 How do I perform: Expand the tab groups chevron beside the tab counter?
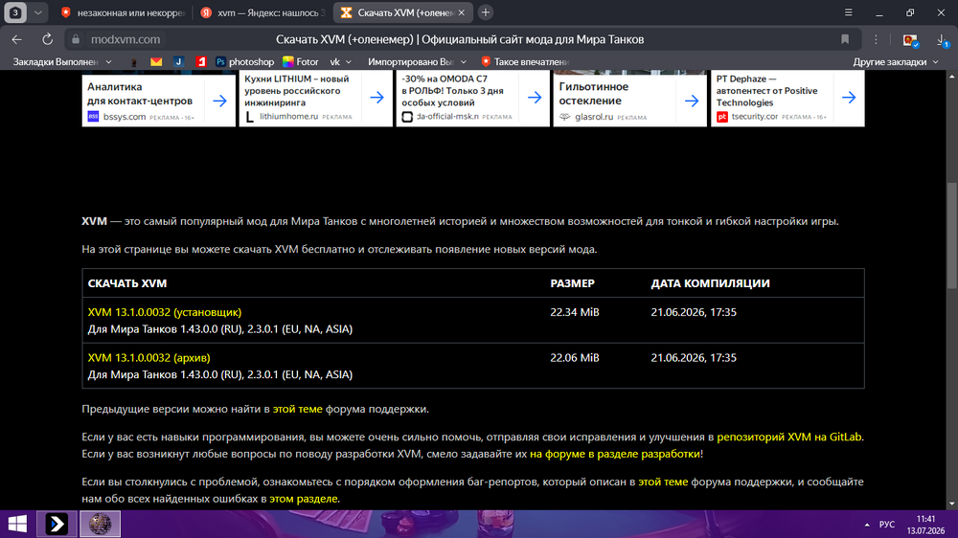coord(38,12)
